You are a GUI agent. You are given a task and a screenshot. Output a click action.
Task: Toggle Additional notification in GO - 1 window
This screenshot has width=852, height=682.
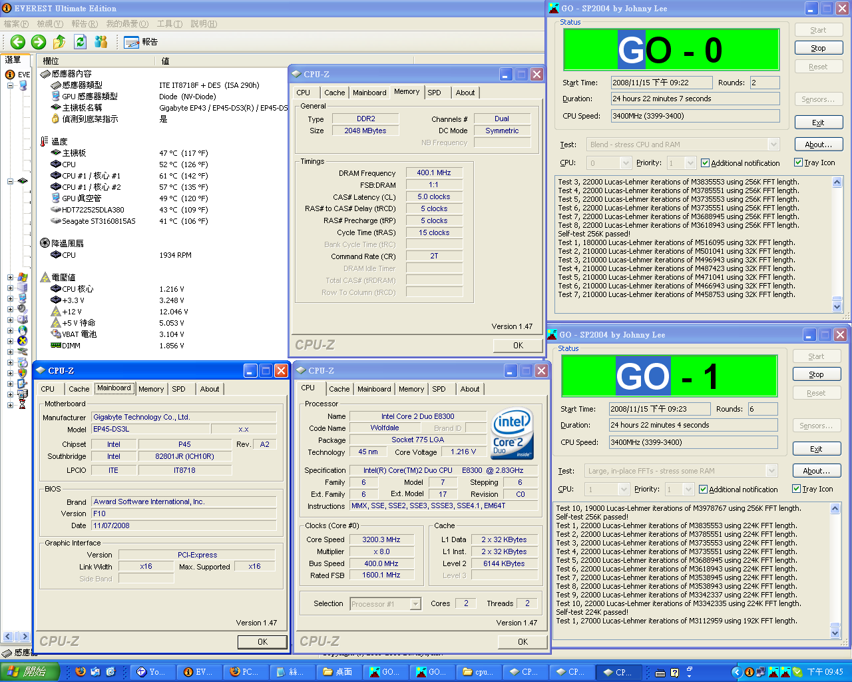point(704,490)
